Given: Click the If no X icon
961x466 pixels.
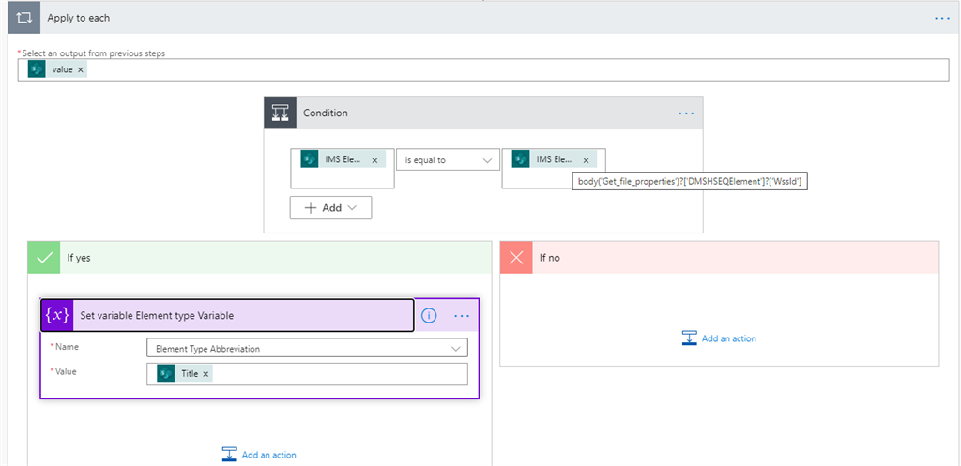Looking at the screenshot, I should tap(517, 258).
